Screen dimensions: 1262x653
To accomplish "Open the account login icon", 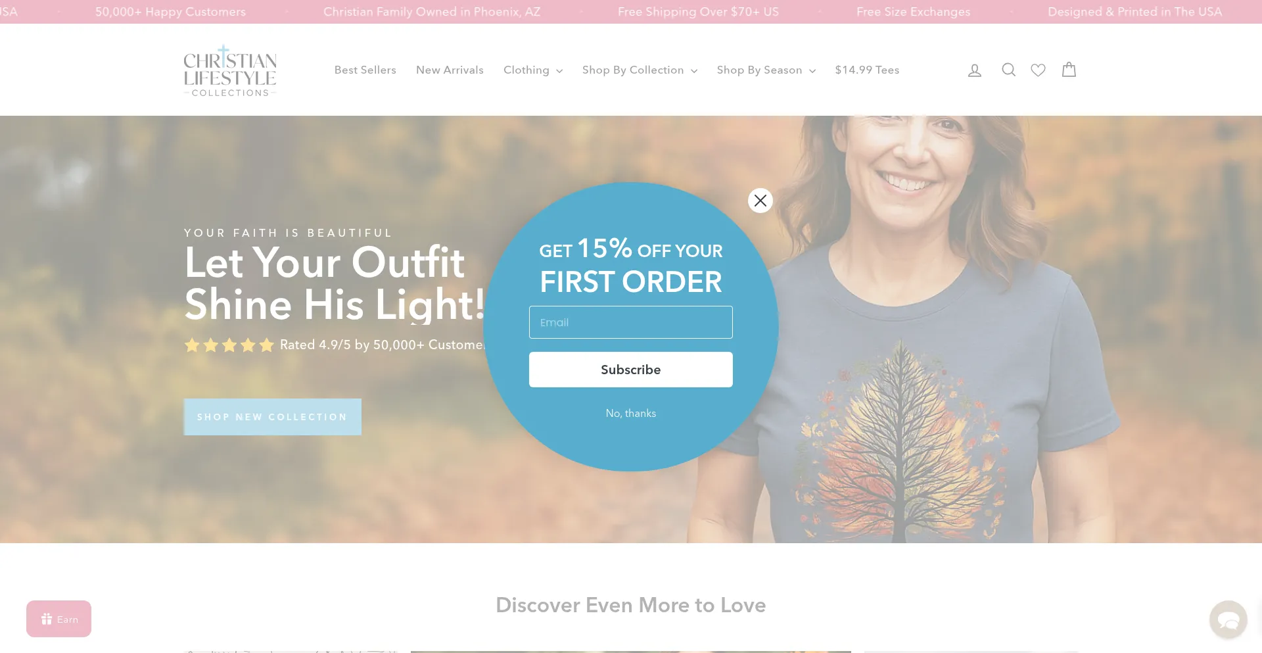I will pos(975,70).
